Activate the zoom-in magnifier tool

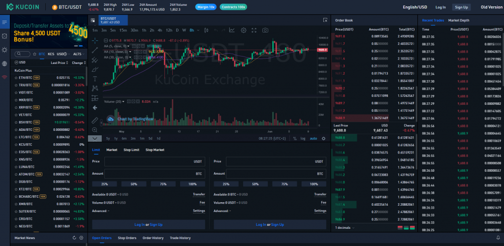pos(95,130)
